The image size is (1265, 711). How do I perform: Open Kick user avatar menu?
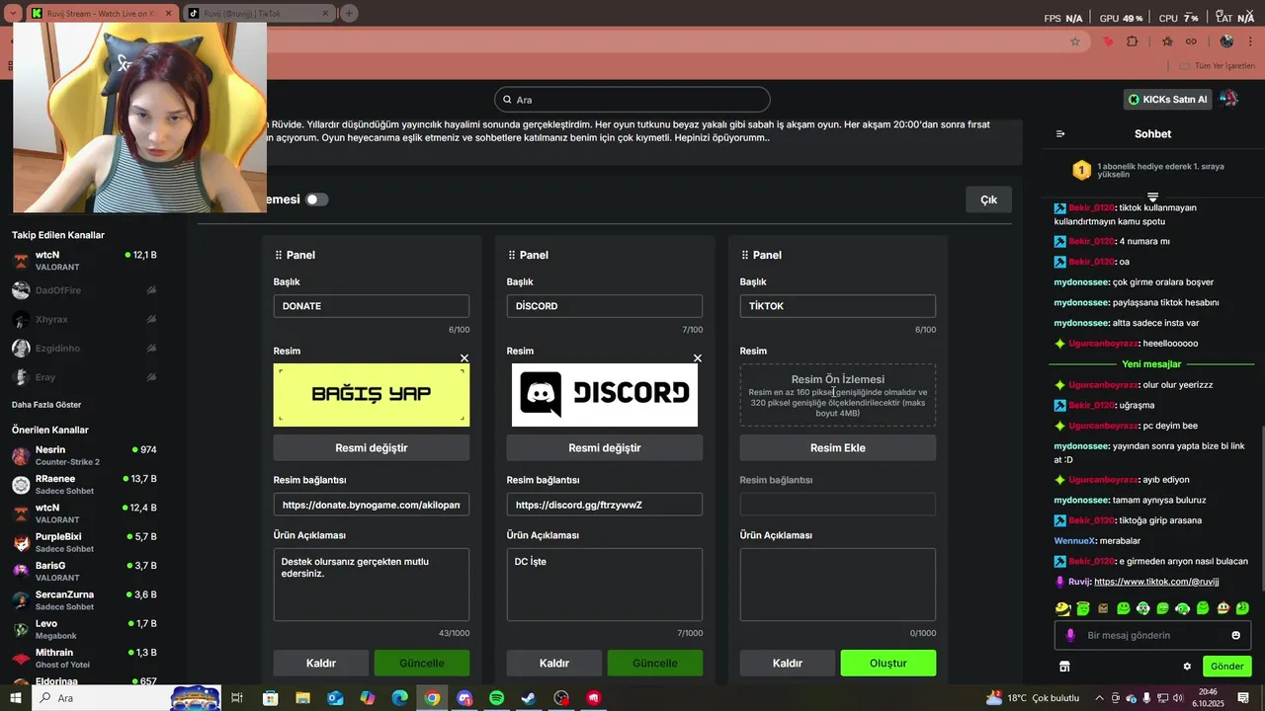[1229, 99]
